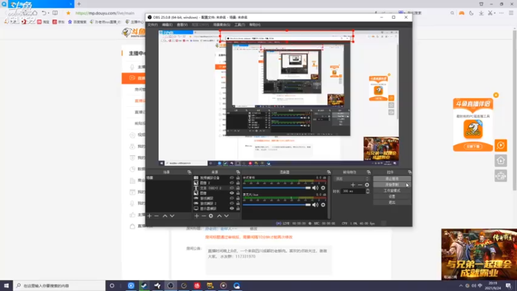The height and width of the screenshot is (291, 517).
Task: Toggle browser night mode moon icon
Action: pyautogui.click(x=471, y=13)
